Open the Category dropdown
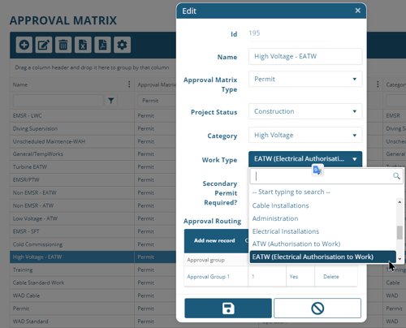This screenshot has height=328, width=406. click(x=305, y=135)
